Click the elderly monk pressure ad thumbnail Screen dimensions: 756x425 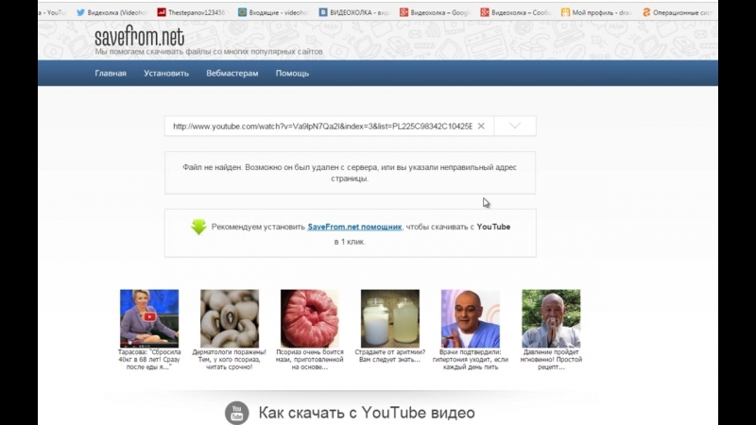pos(551,318)
